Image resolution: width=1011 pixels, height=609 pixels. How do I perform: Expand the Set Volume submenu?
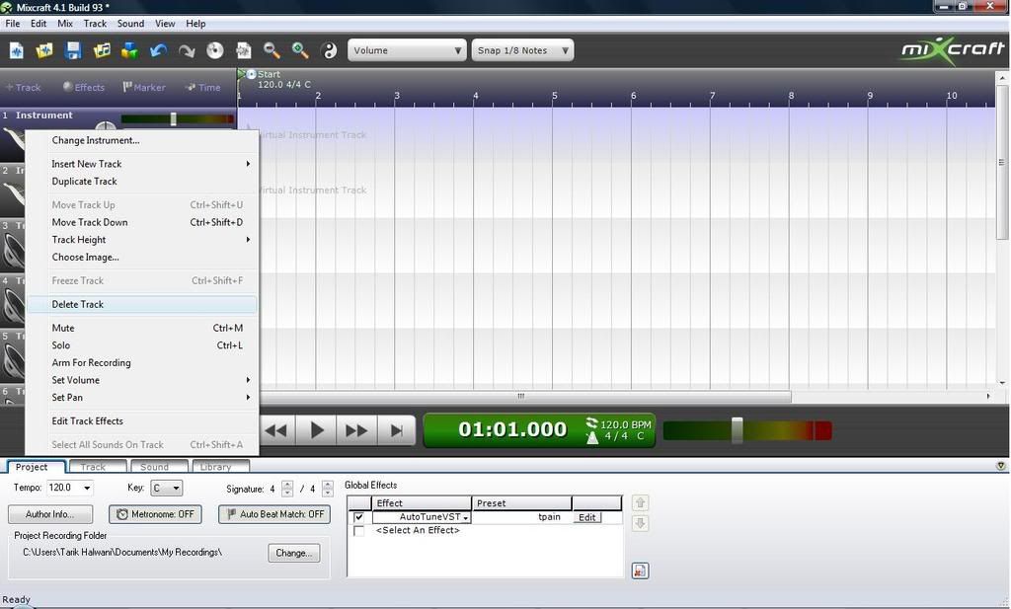coord(141,380)
